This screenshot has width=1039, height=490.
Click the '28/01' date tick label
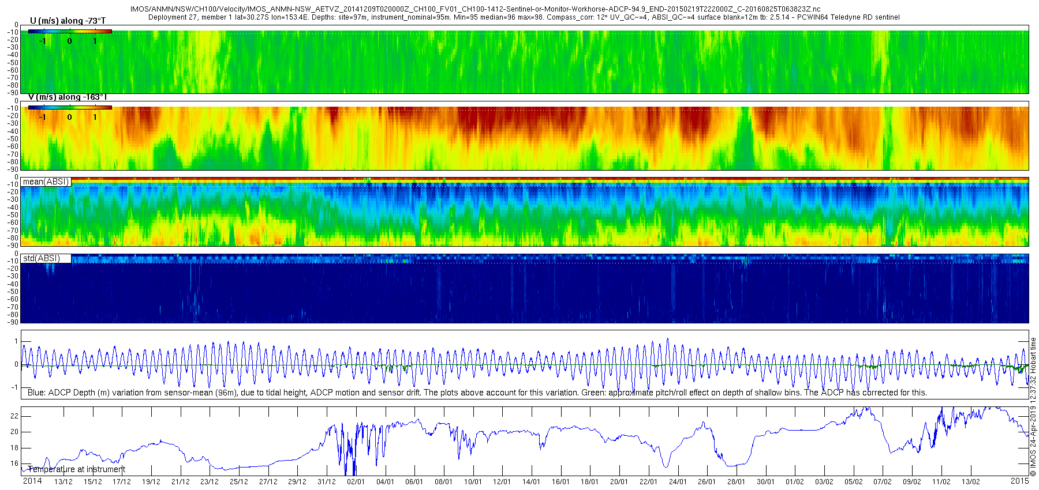click(736, 482)
